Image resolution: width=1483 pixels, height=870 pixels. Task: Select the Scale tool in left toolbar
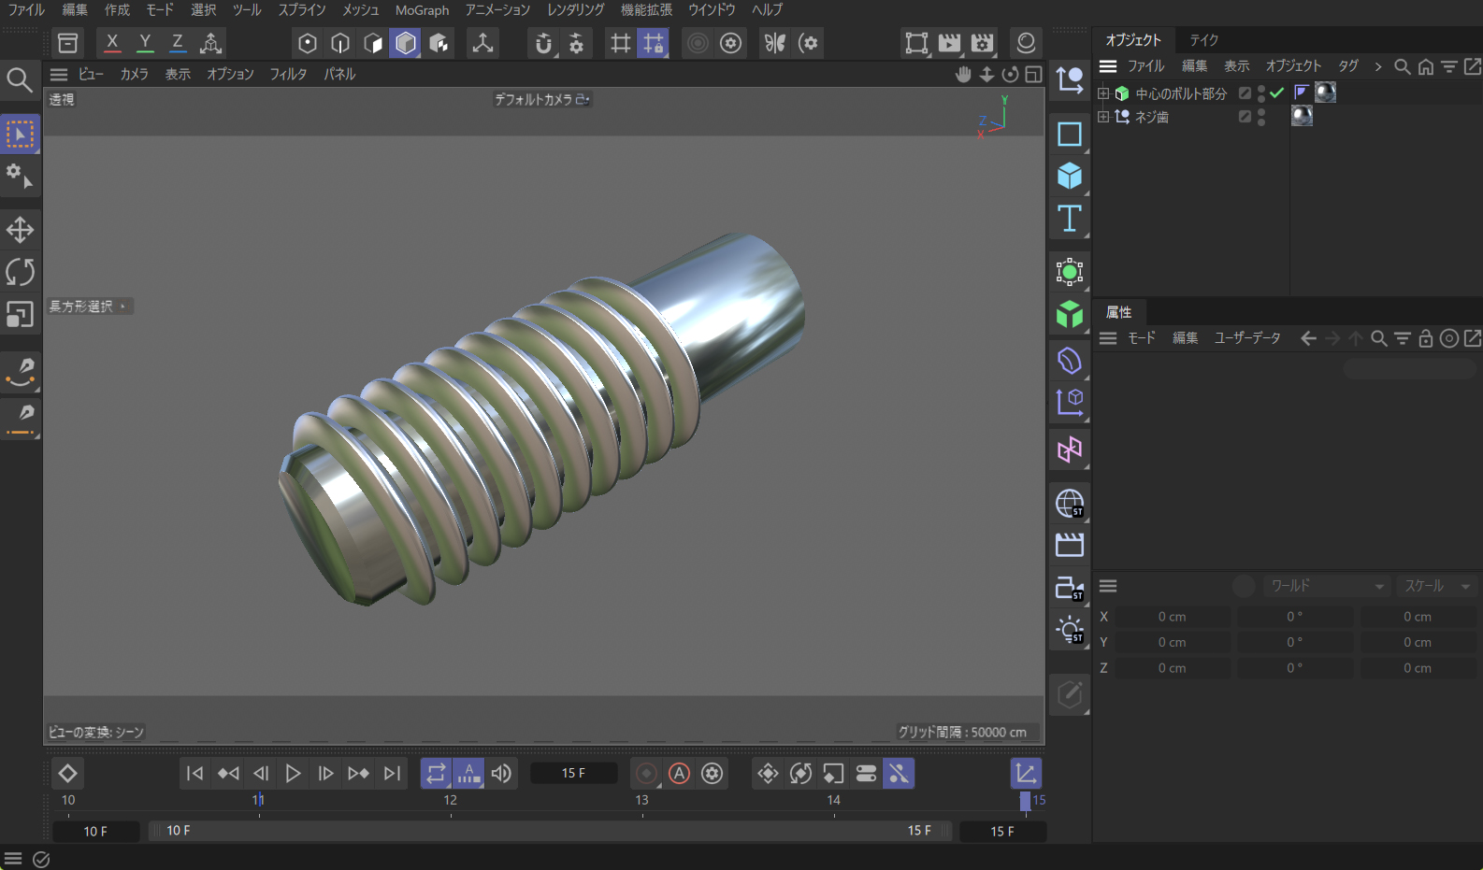pos(20,315)
